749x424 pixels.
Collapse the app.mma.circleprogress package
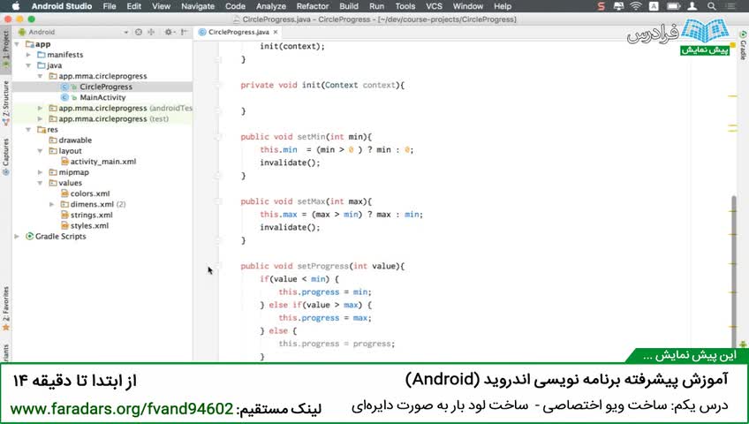pos(40,76)
